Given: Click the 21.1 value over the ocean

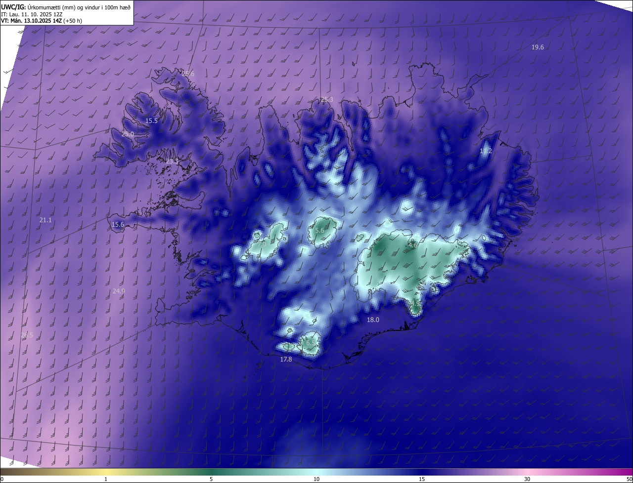Looking at the screenshot, I should coord(45,220).
